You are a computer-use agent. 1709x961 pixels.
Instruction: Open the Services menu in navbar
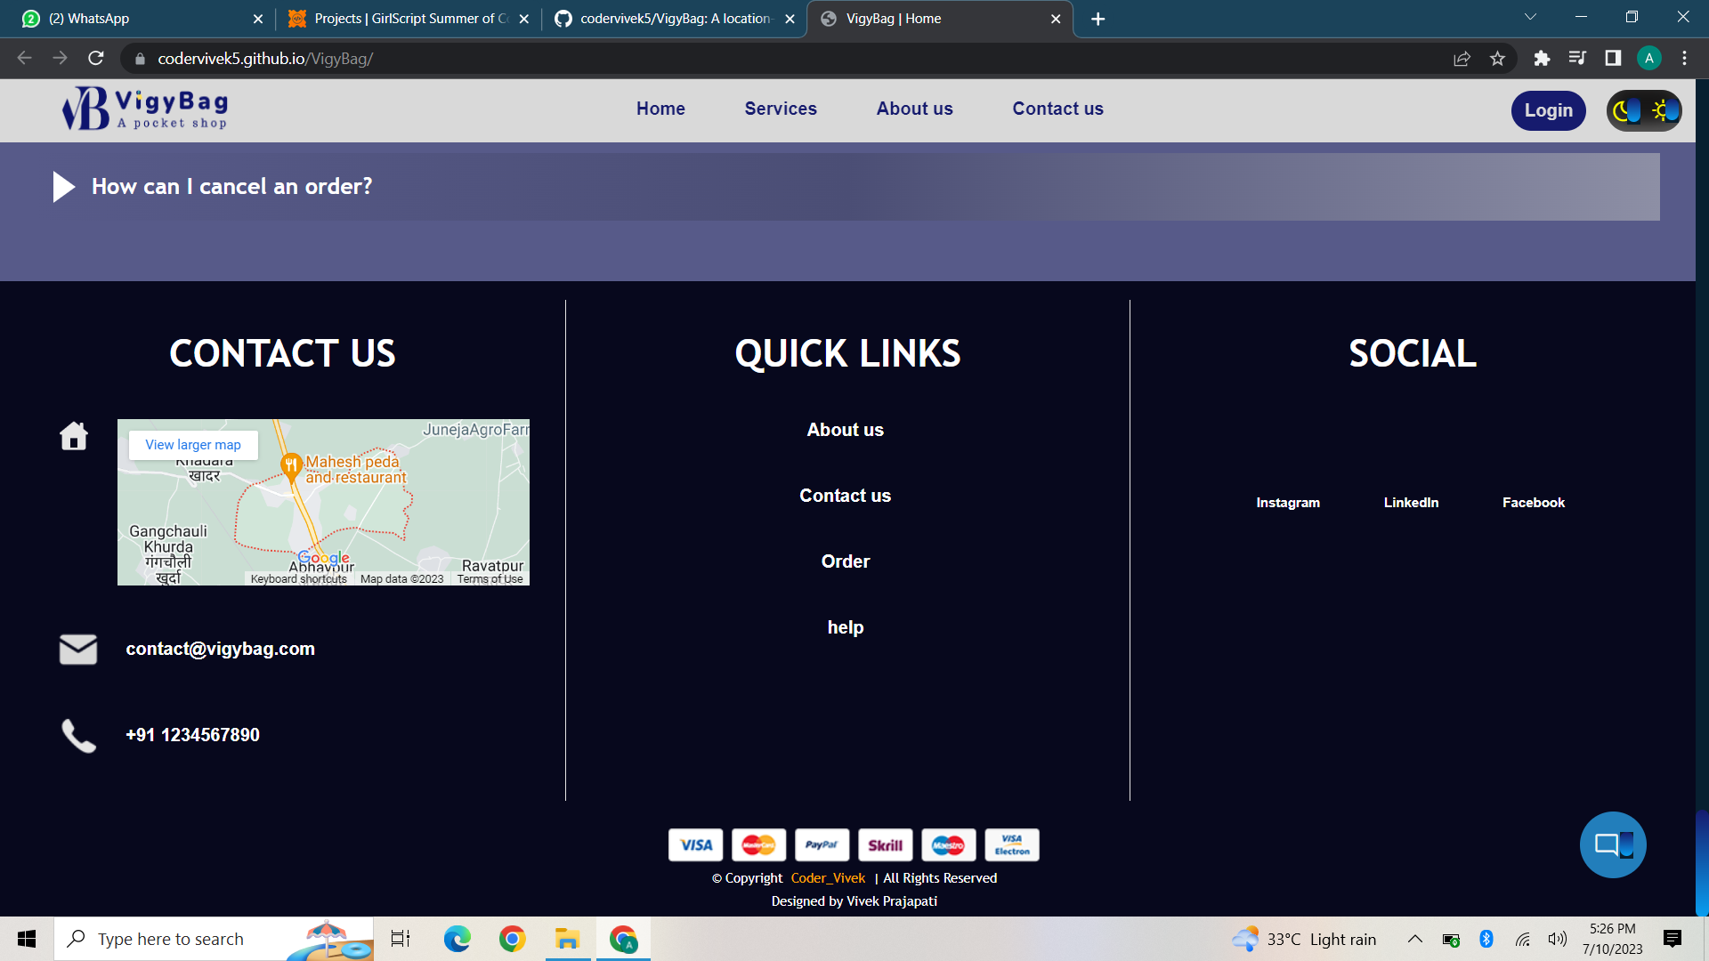click(x=781, y=109)
